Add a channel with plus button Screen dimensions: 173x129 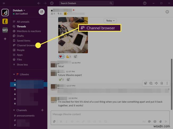pos(42,110)
